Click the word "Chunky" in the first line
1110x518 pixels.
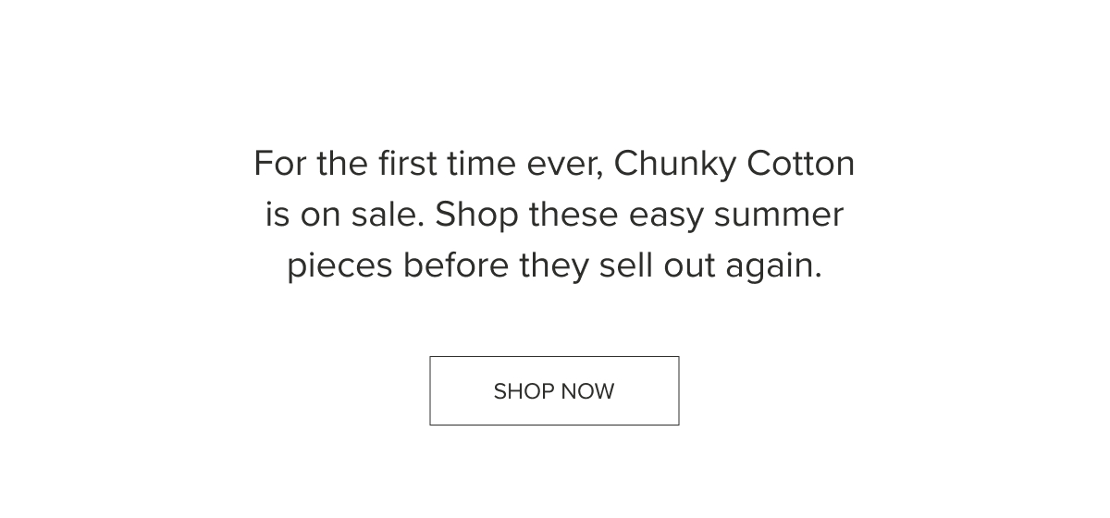675,164
